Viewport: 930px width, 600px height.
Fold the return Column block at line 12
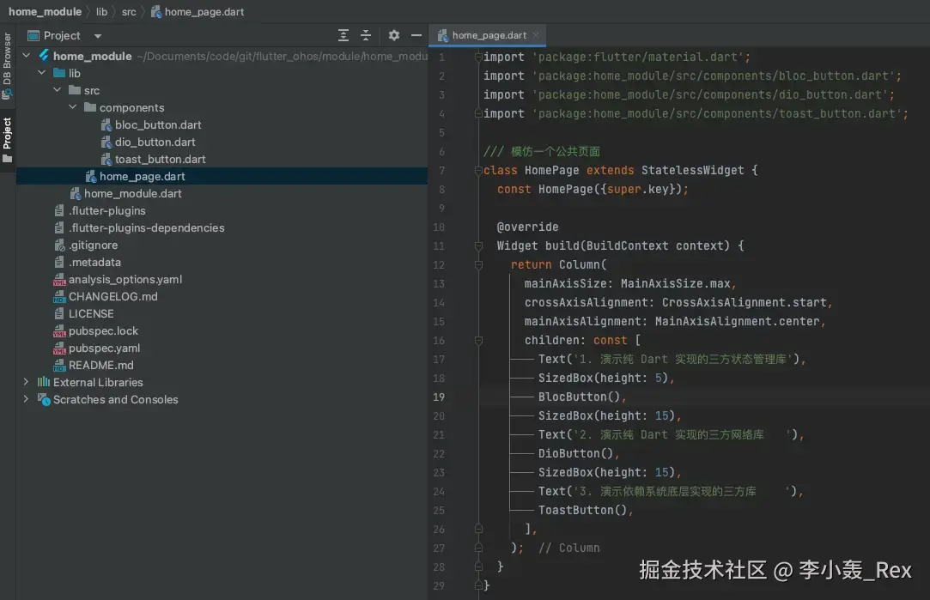(x=478, y=265)
